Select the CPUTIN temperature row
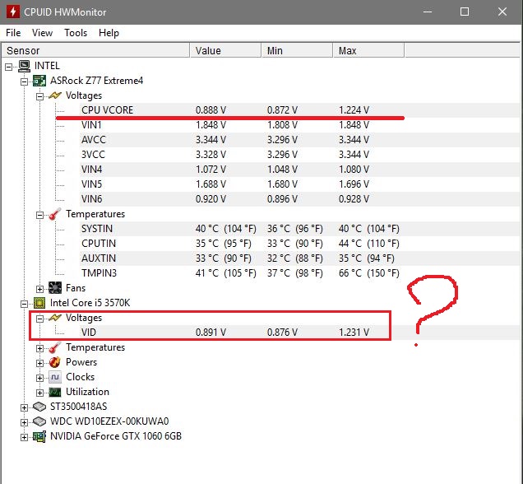The image size is (523, 484). point(300,244)
